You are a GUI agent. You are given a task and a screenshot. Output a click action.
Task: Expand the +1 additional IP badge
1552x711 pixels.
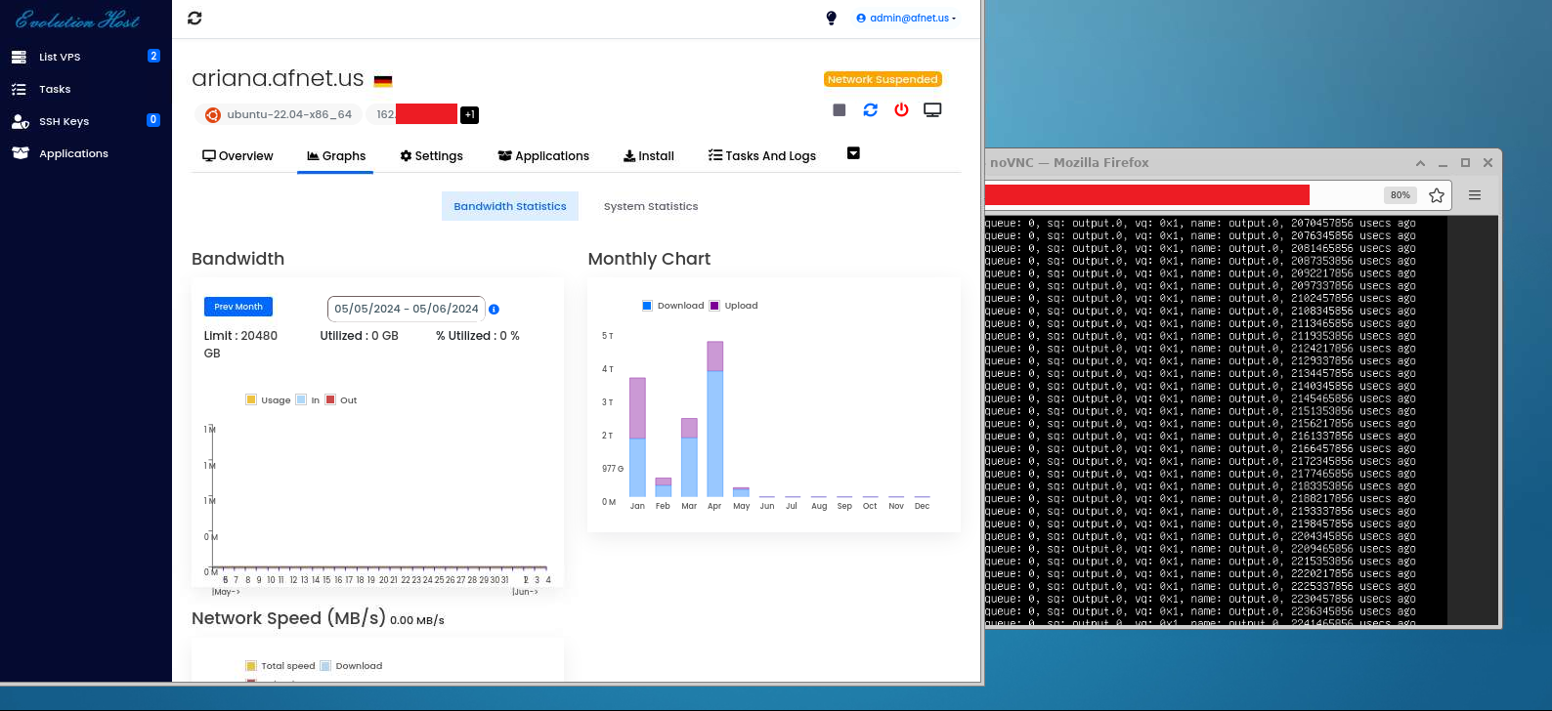point(469,115)
